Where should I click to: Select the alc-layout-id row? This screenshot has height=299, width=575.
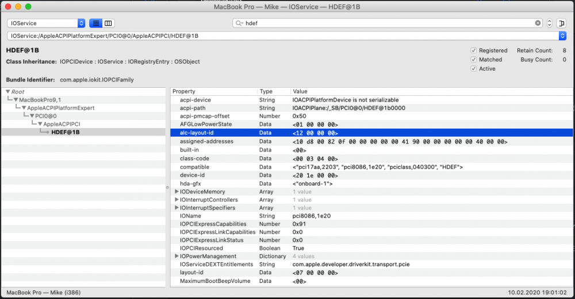[371, 133]
